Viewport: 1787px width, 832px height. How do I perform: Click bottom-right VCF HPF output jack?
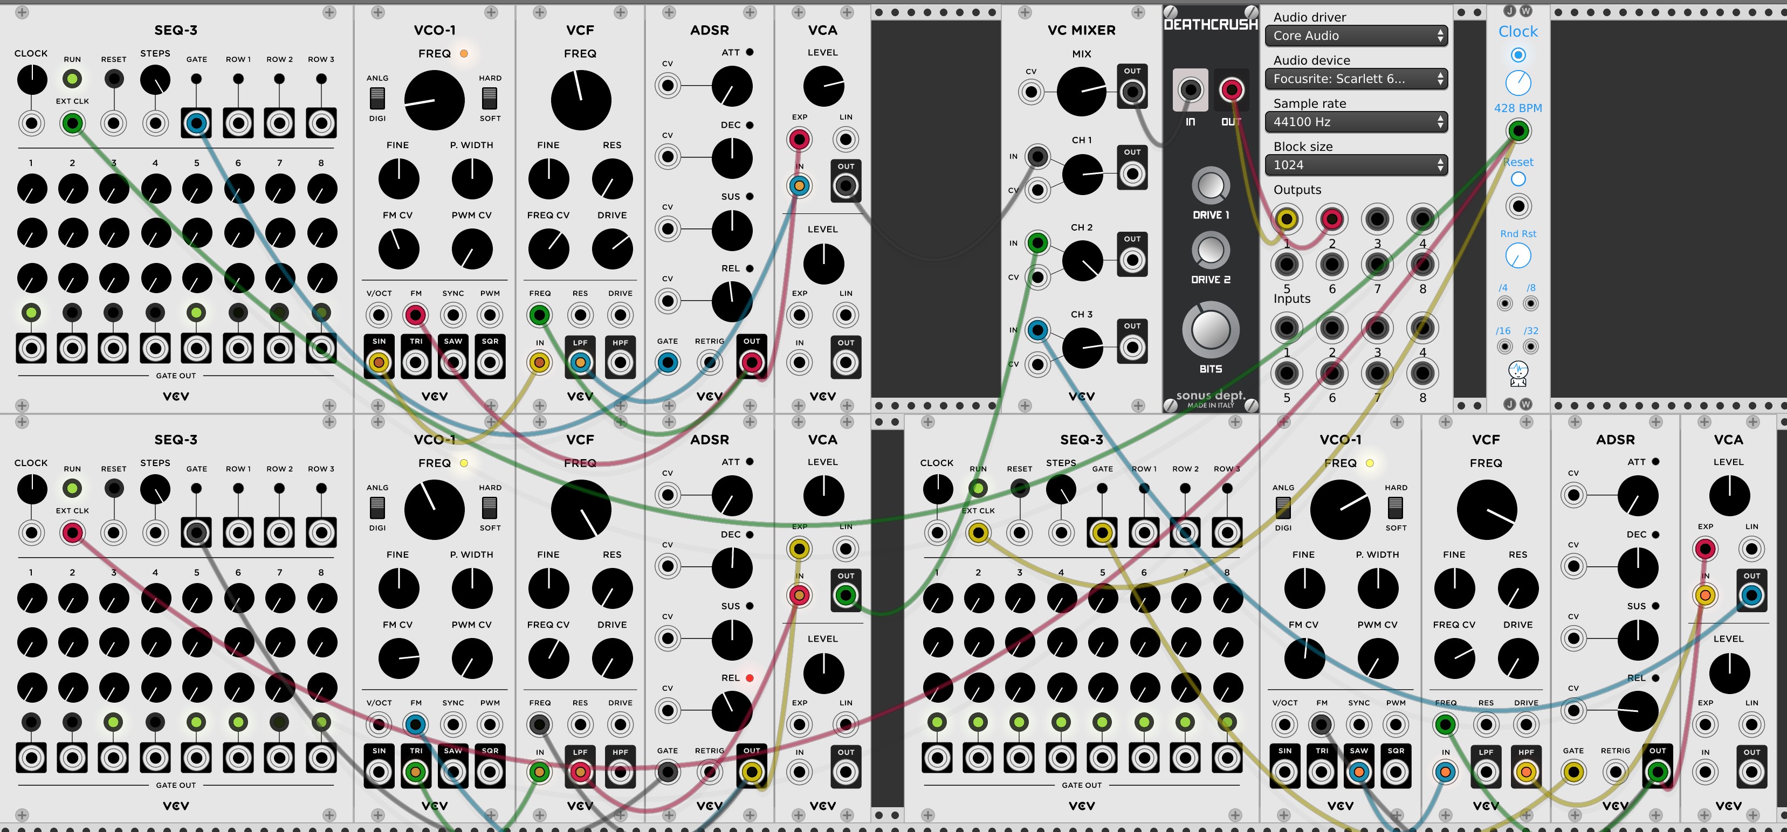pos(1526,772)
